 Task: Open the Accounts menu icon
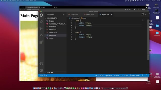coord(41,63)
